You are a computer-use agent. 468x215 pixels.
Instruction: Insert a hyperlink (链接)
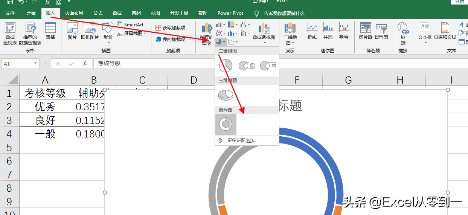tap(403, 33)
